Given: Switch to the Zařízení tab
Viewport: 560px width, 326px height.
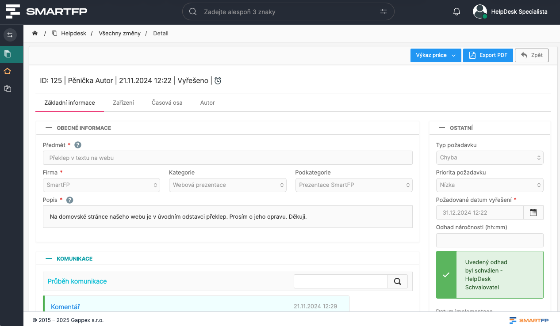Looking at the screenshot, I should (x=123, y=103).
